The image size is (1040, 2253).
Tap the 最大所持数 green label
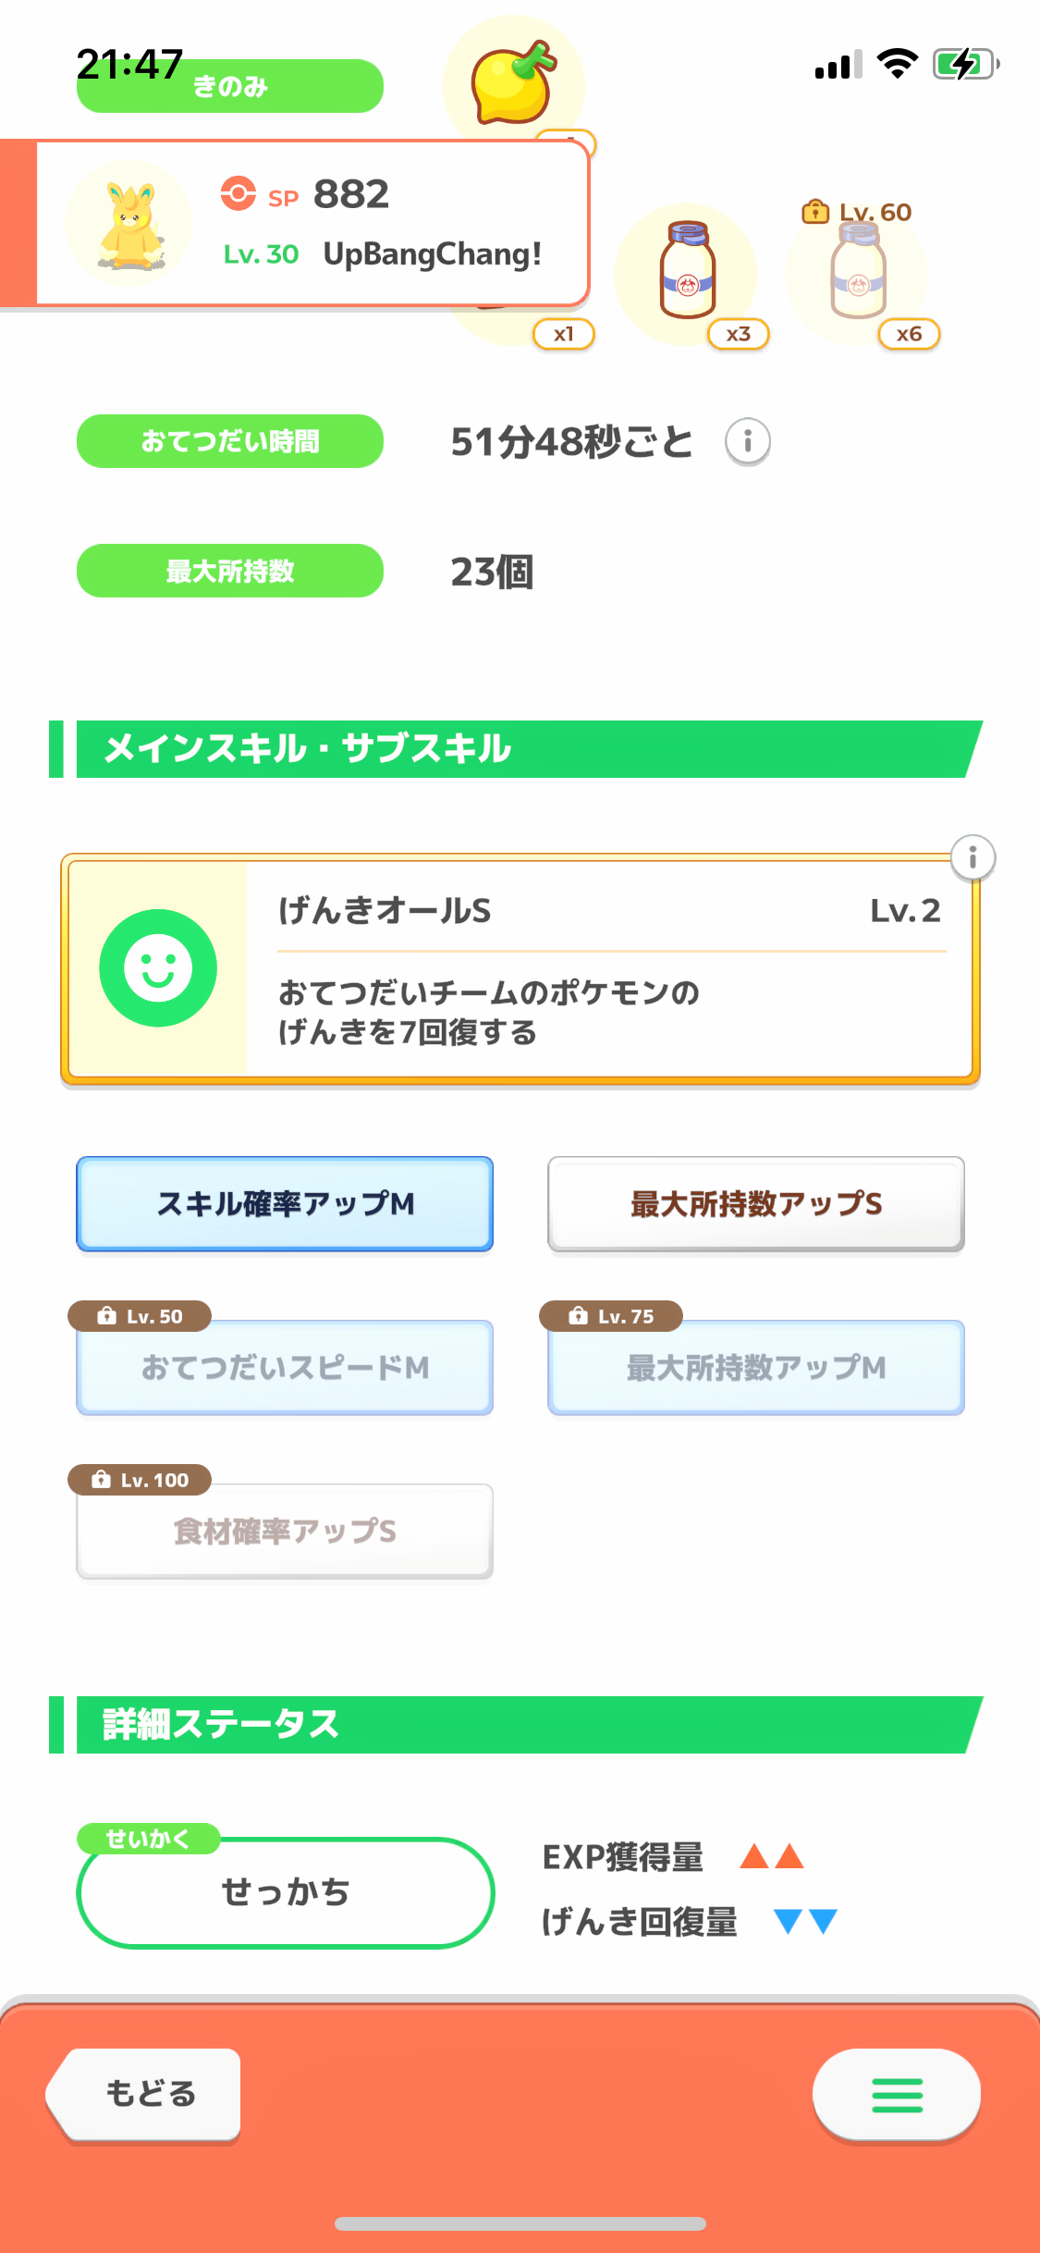point(230,571)
